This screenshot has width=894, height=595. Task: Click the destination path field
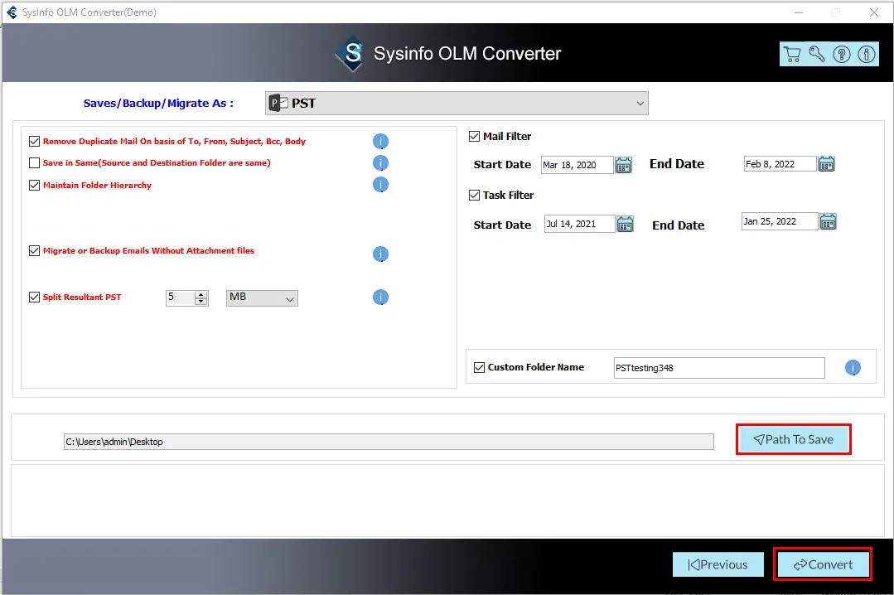tap(389, 442)
